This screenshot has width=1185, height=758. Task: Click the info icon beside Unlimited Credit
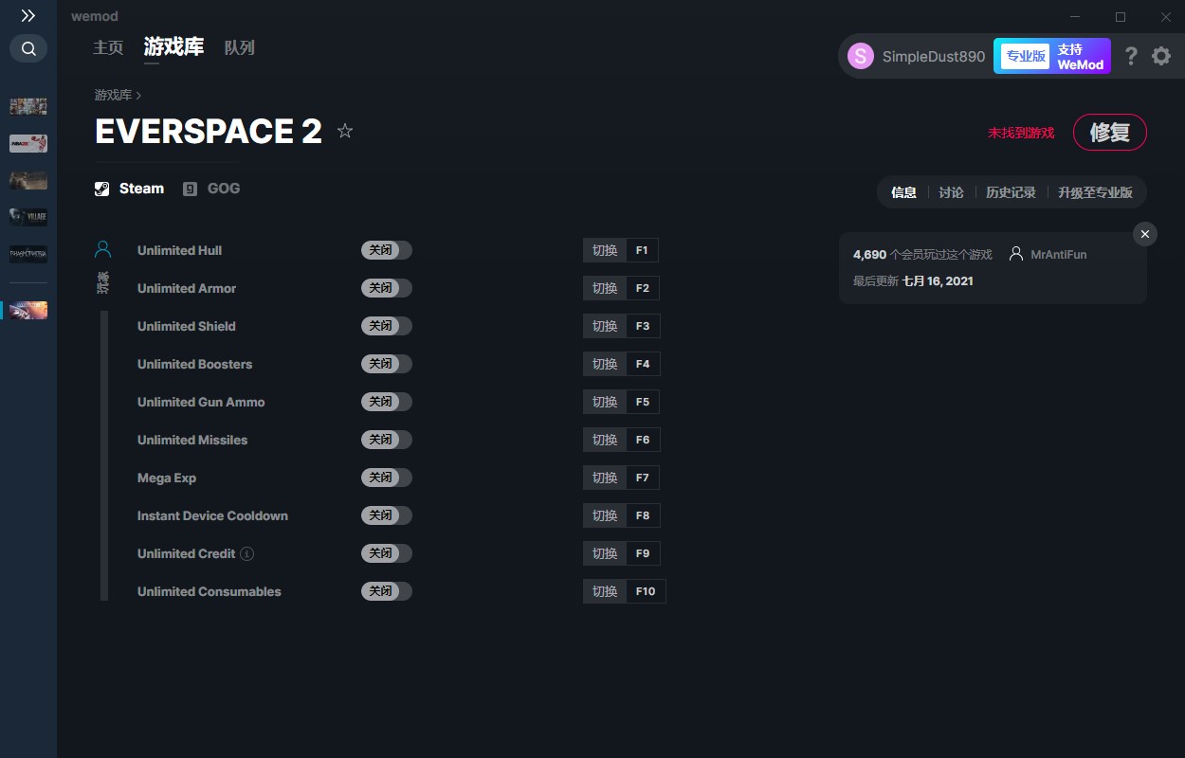(x=247, y=553)
